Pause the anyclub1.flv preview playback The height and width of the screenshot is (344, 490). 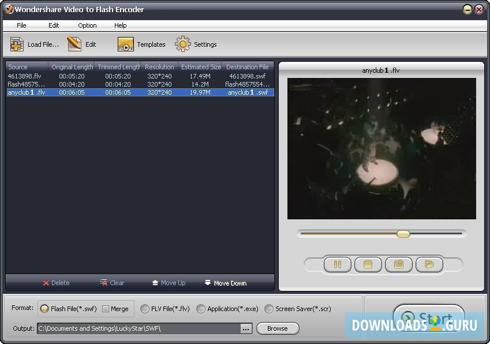pyautogui.click(x=338, y=264)
